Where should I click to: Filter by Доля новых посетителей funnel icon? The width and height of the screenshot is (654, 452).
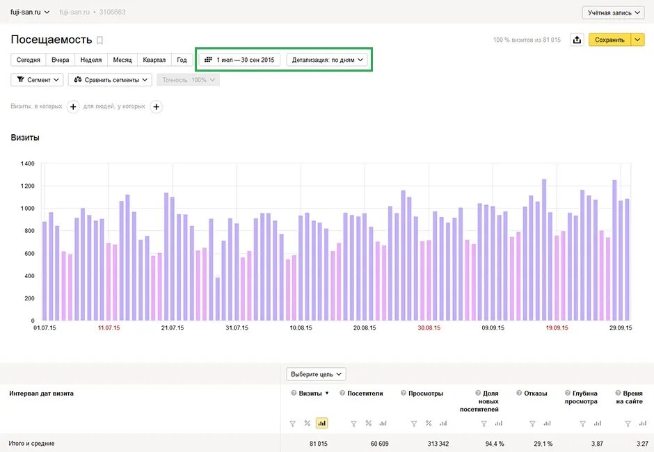(484, 423)
